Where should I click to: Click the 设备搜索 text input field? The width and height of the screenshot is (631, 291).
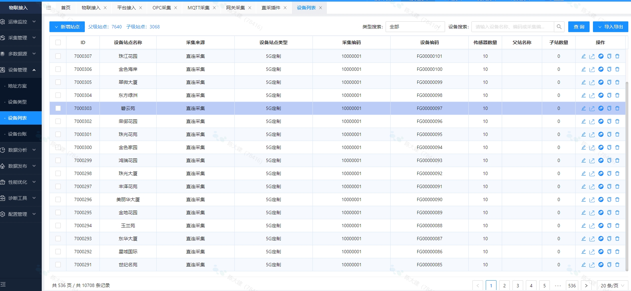[x=513, y=27]
